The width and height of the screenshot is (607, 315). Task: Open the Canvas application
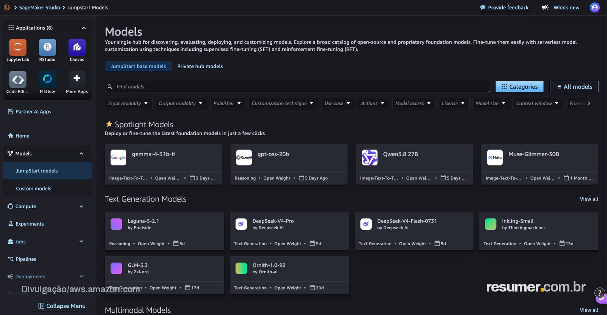pyautogui.click(x=77, y=47)
